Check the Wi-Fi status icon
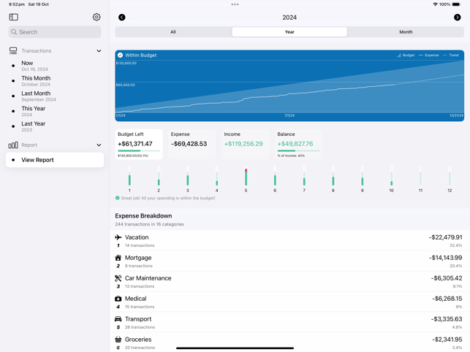 coord(435,4)
